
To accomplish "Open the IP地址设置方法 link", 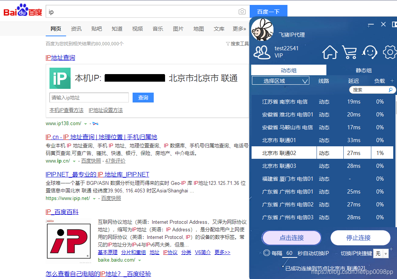I will [106, 110].
